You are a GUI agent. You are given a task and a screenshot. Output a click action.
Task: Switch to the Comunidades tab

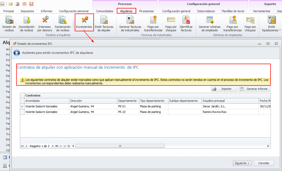click(x=105, y=11)
